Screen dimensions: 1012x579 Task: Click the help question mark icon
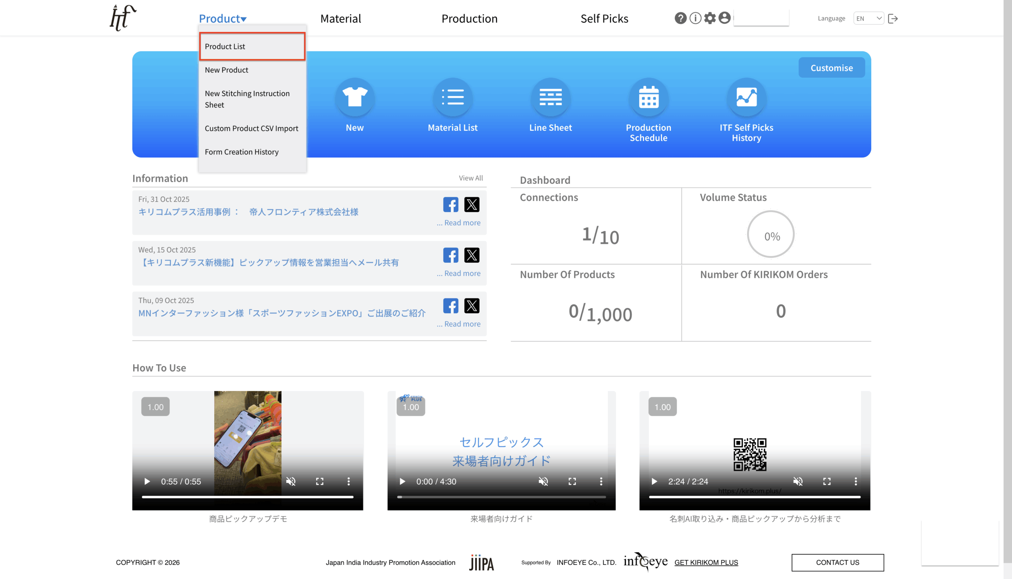[680, 18]
